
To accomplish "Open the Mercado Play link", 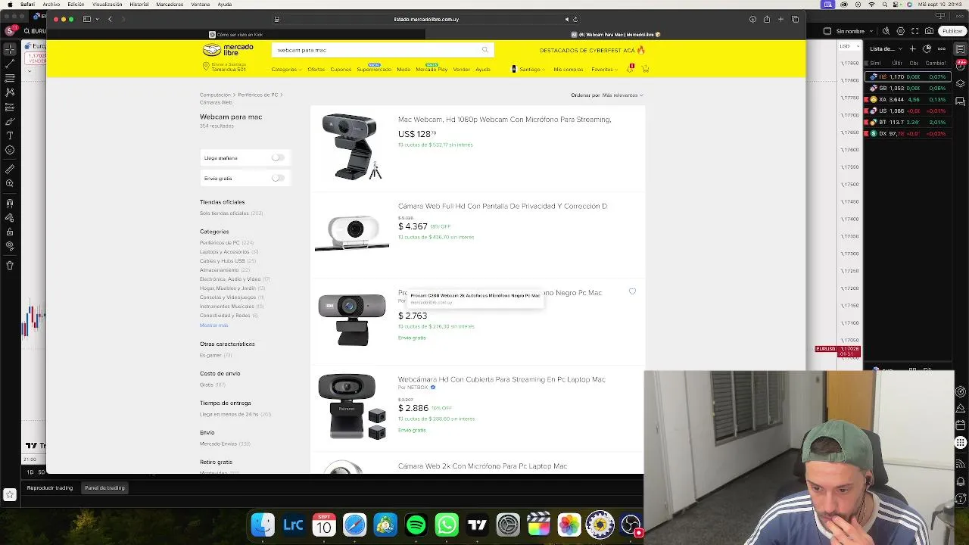I will [x=432, y=70].
